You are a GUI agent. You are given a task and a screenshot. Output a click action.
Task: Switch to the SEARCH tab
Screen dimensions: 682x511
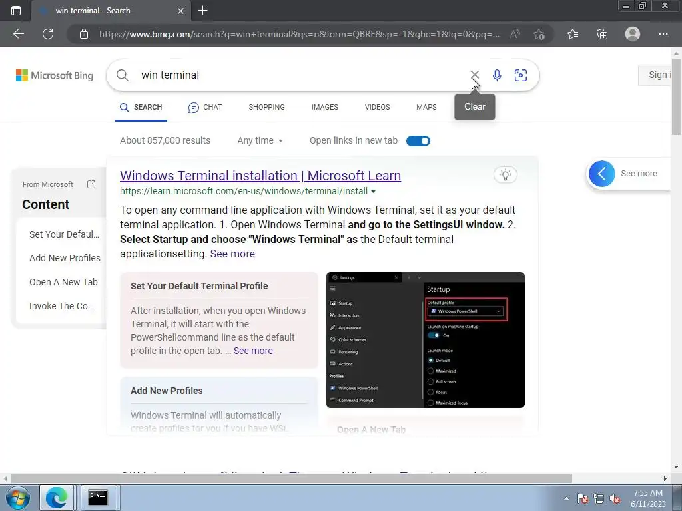(x=141, y=107)
